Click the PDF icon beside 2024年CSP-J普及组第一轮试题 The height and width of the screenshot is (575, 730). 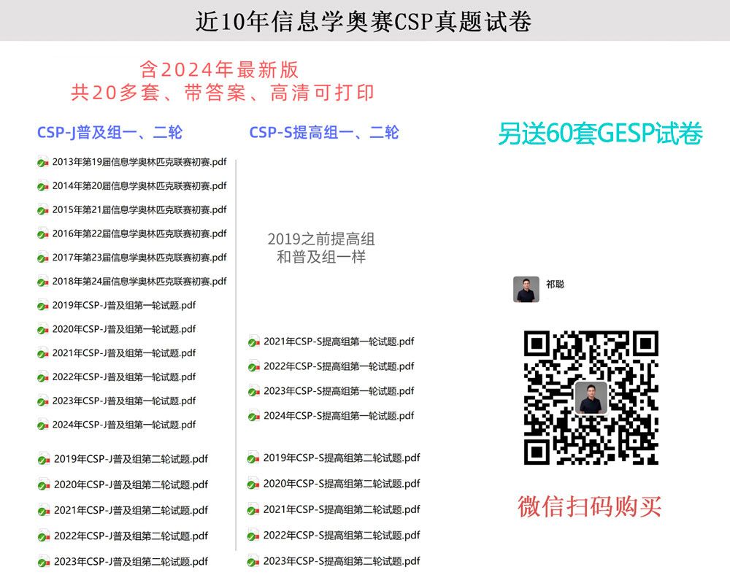tap(43, 425)
